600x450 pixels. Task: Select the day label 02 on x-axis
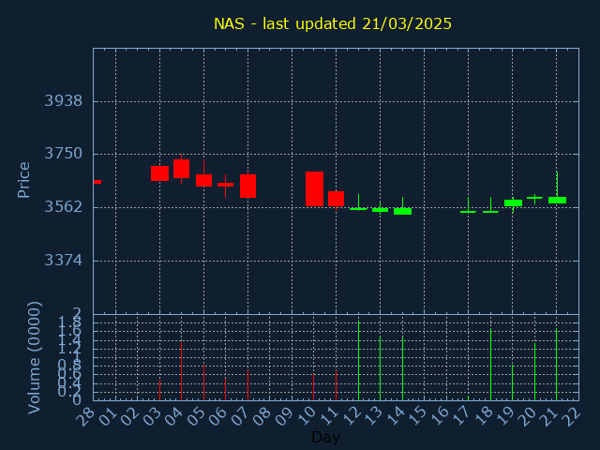pyautogui.click(x=130, y=415)
